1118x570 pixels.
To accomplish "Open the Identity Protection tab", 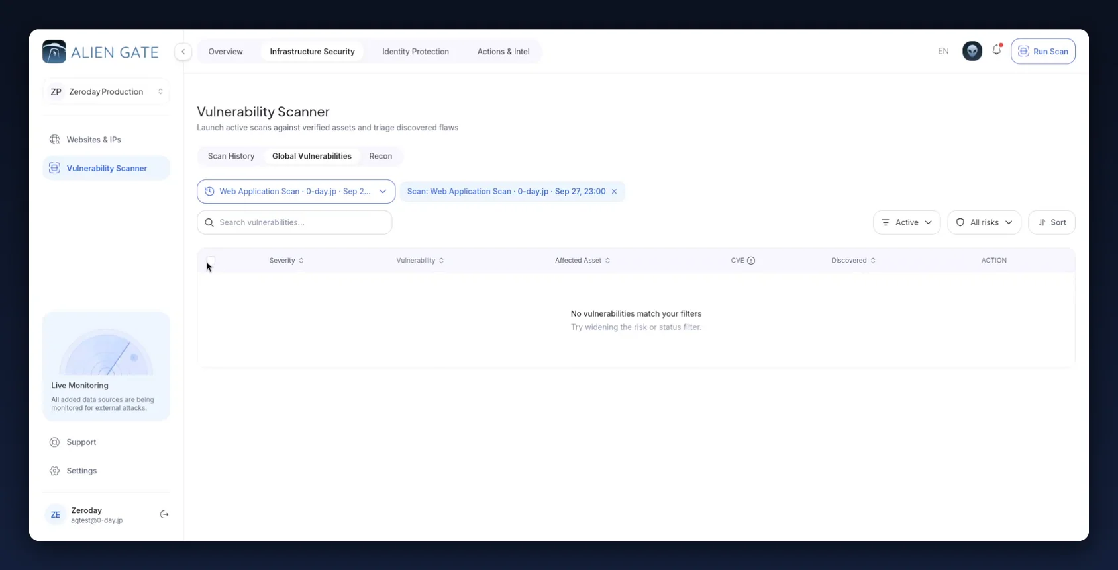I will pyautogui.click(x=415, y=52).
